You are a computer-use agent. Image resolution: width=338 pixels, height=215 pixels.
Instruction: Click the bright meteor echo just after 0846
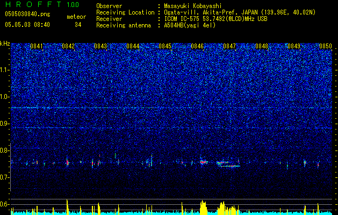coord(203,162)
